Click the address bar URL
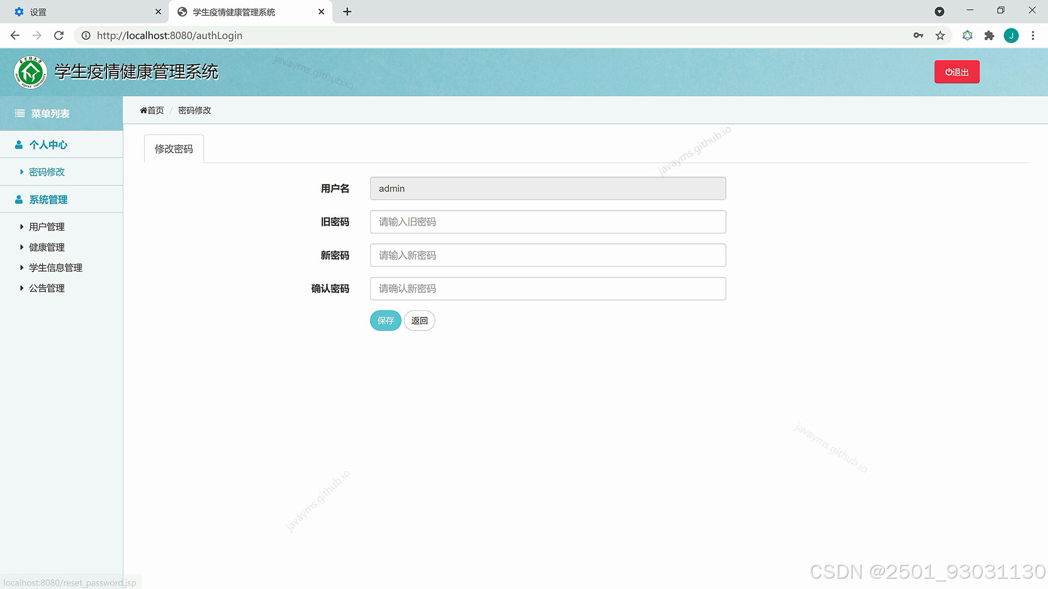1048x589 pixels. click(x=170, y=35)
